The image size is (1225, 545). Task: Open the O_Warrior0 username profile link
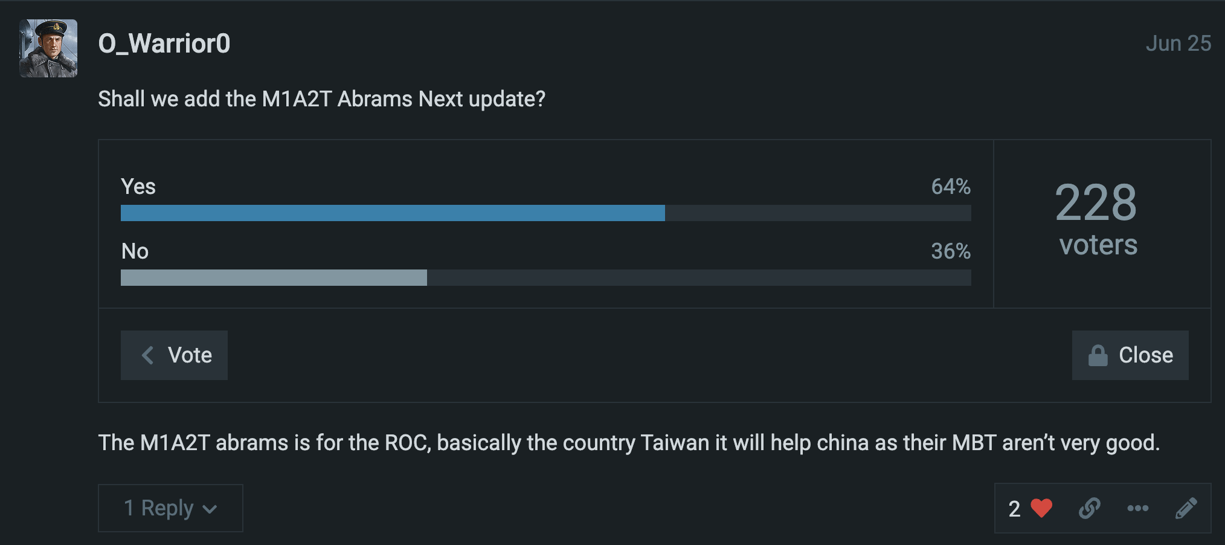(164, 44)
